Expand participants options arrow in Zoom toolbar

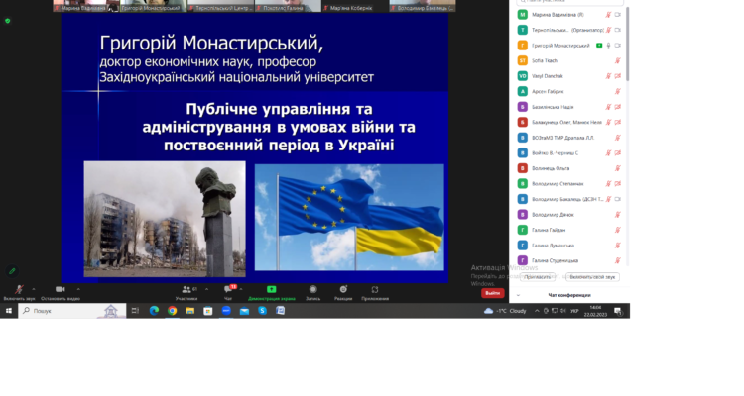pyautogui.click(x=206, y=289)
